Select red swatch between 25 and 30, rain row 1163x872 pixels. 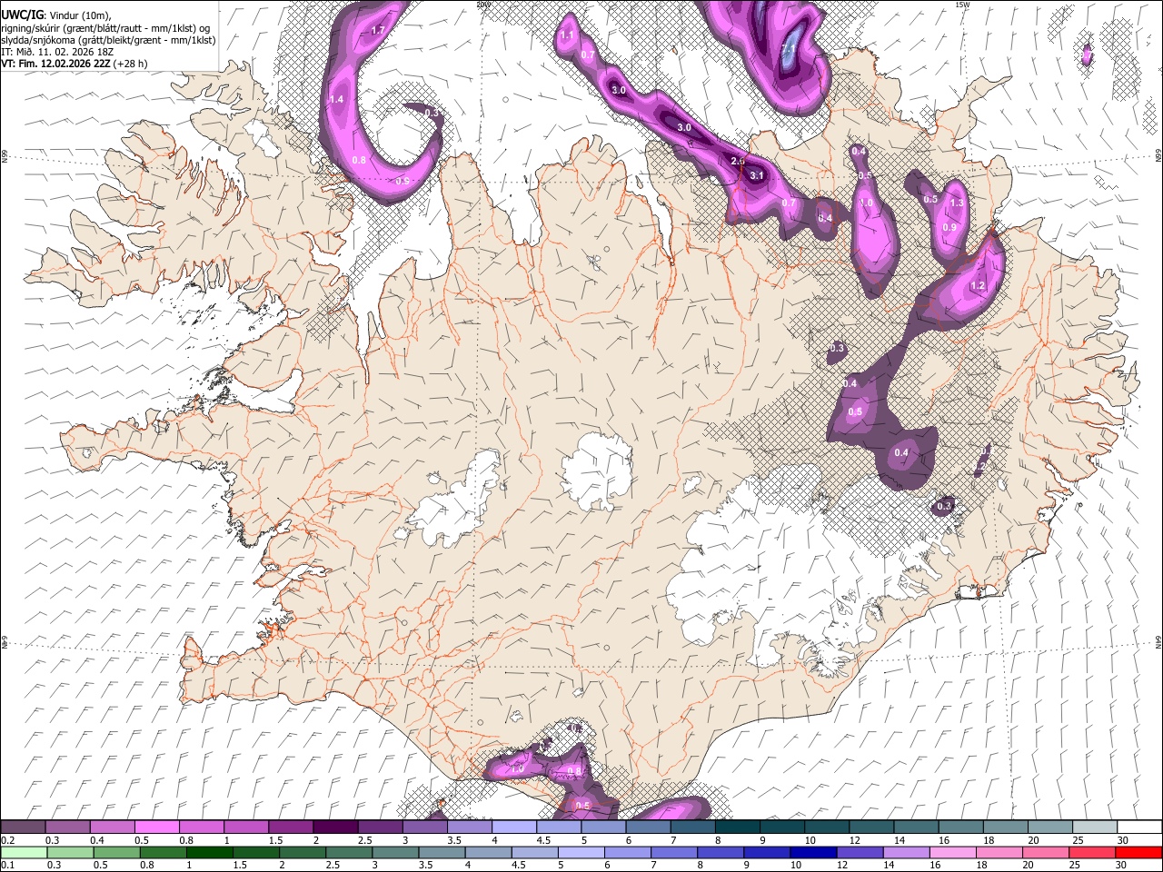tap(1093, 852)
